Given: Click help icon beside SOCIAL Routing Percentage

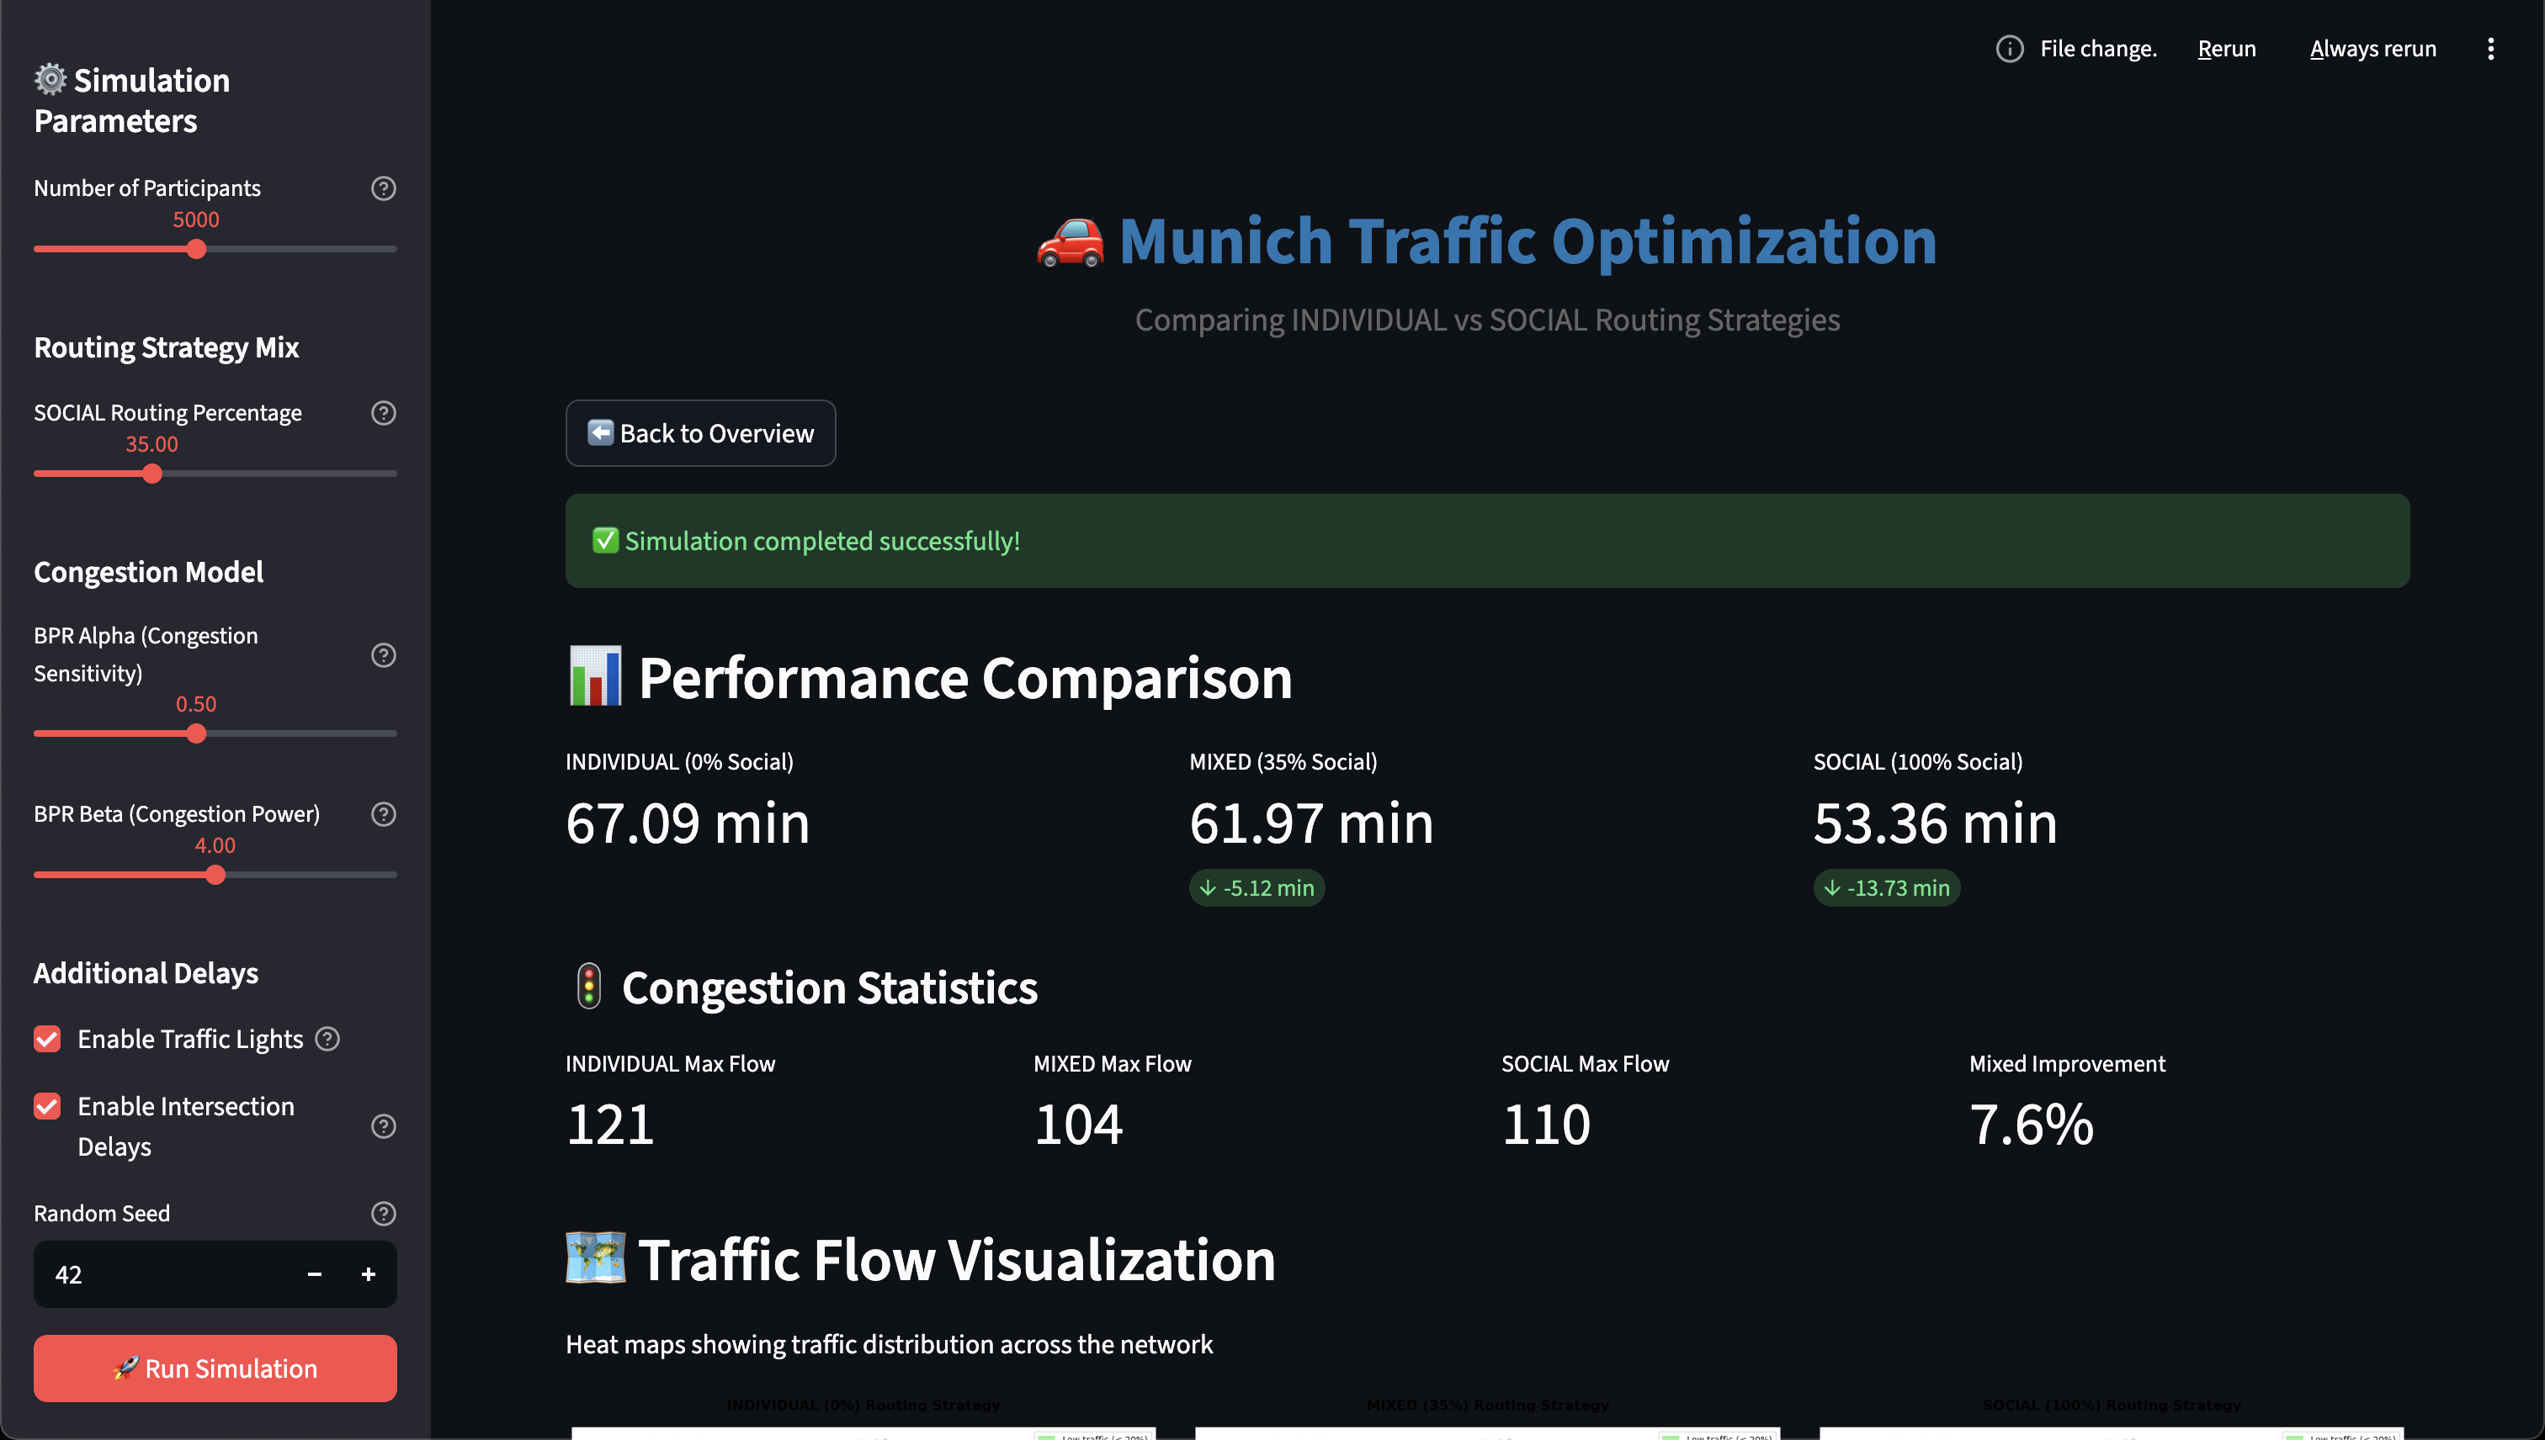Looking at the screenshot, I should pyautogui.click(x=383, y=412).
